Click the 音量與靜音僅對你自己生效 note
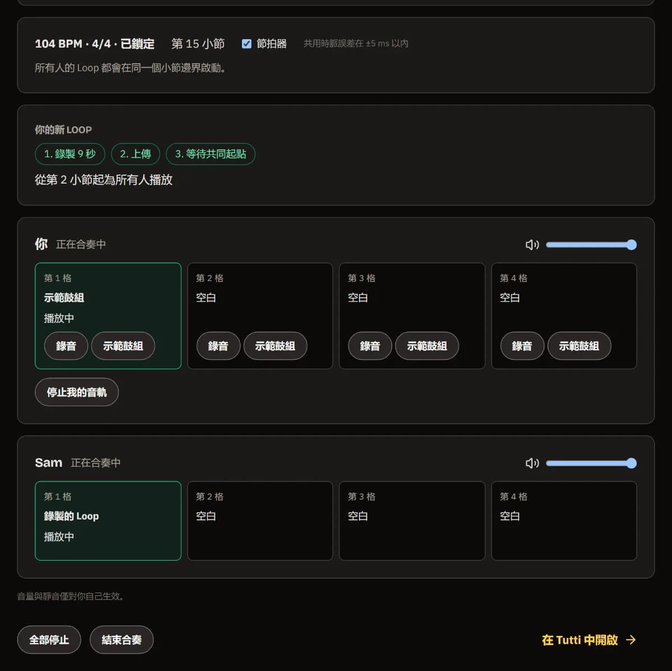 (x=71, y=597)
